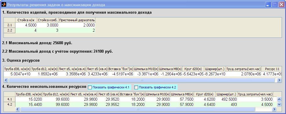This screenshot has height=114, width=286.
Task: Select 'Шарнир(шт.)' header in unused resources table
Action: click(226, 94)
